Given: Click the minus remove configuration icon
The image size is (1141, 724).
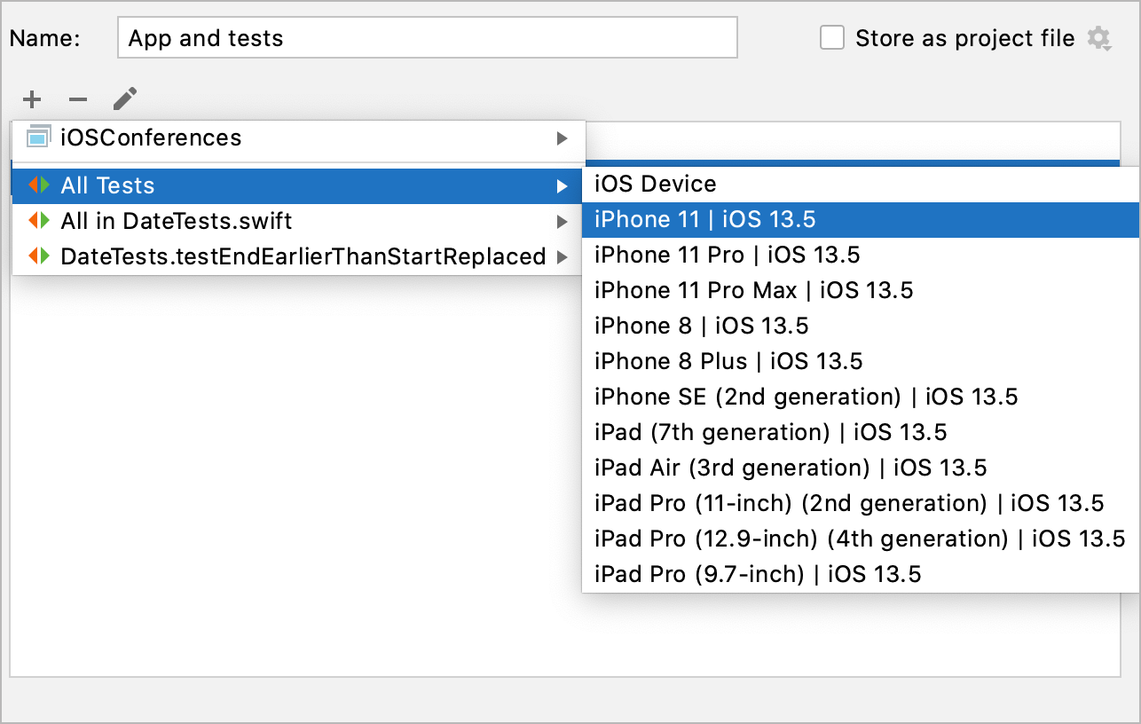Looking at the screenshot, I should [x=78, y=99].
